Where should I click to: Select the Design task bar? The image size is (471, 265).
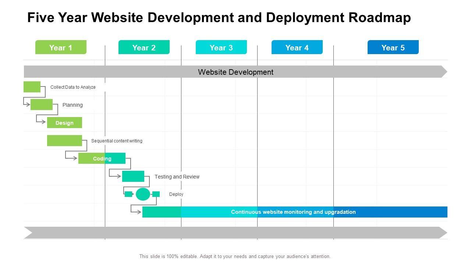64,123
